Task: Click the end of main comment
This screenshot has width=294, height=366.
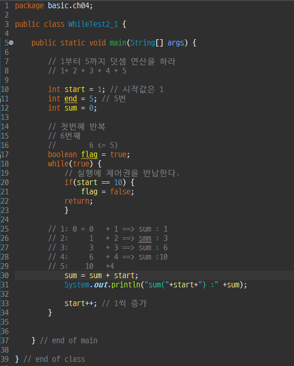Action: click(69, 341)
